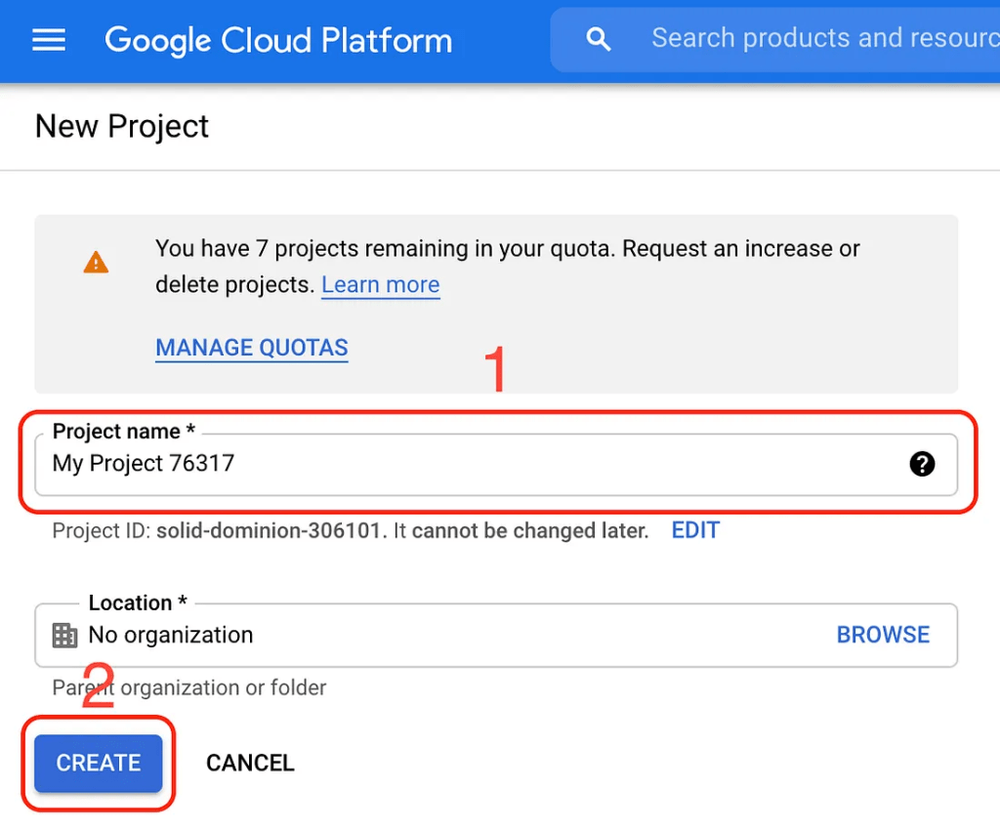Select the No organization location field
This screenshot has width=1000, height=832.
pyautogui.click(x=495, y=635)
